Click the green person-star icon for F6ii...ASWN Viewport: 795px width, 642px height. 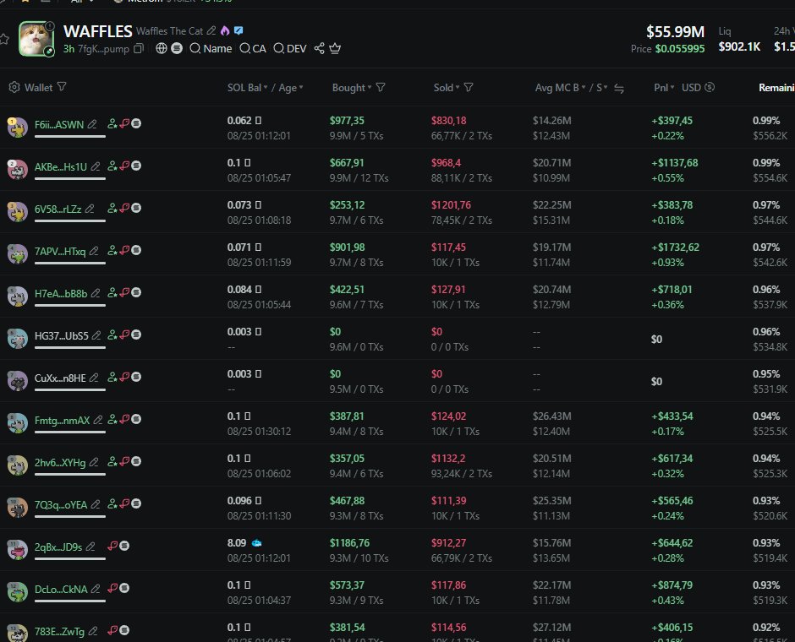click(112, 123)
